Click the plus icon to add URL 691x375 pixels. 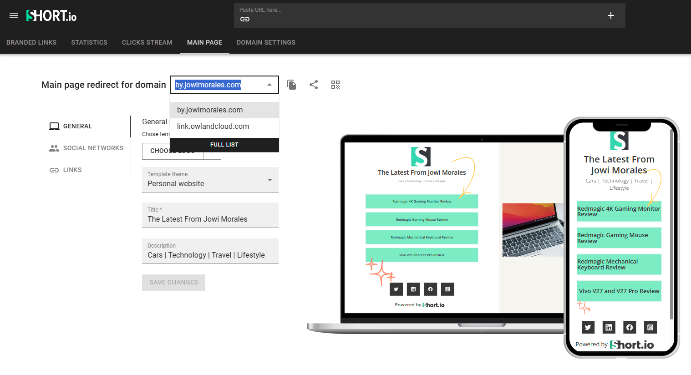611,15
